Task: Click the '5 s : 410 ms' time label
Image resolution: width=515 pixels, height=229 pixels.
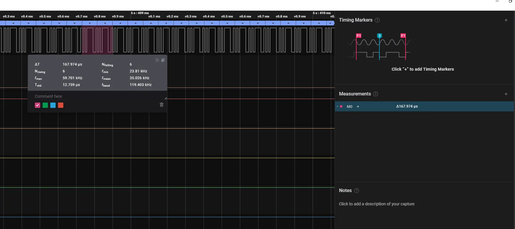Action: click(x=322, y=13)
